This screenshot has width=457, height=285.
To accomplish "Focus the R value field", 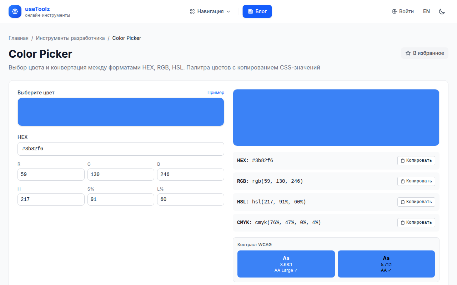I will pos(51,175).
